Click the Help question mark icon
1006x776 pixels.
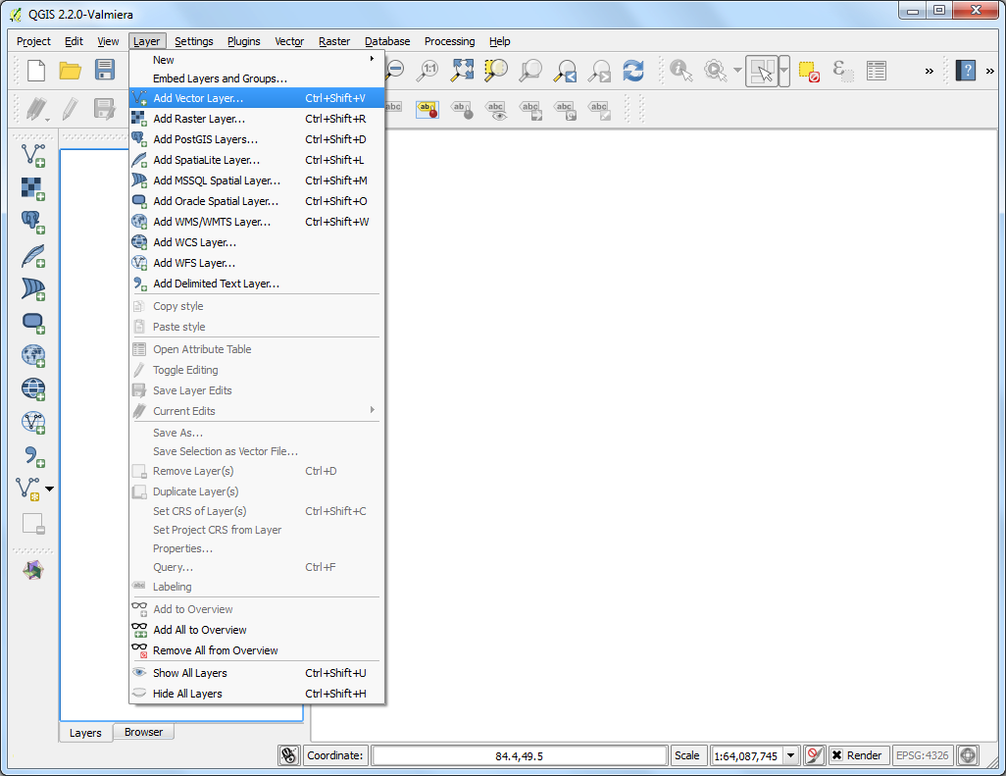(966, 70)
